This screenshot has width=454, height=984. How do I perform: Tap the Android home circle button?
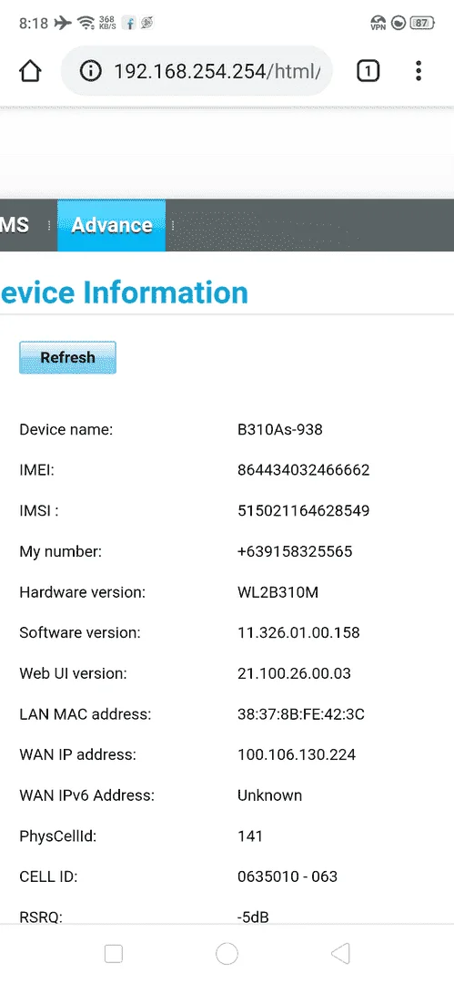[x=227, y=954]
